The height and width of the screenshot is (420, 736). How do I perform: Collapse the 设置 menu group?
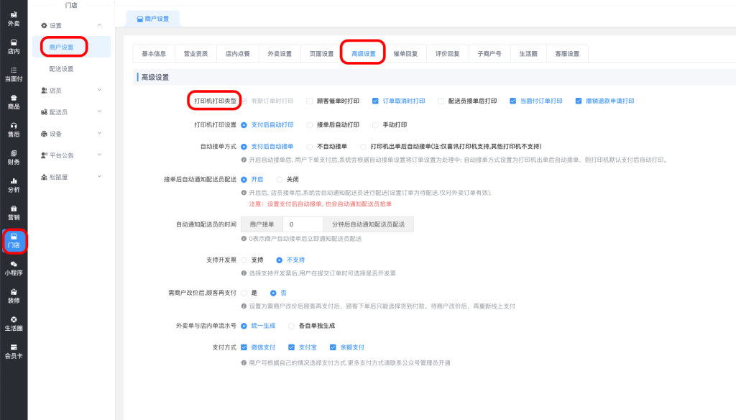[70, 25]
